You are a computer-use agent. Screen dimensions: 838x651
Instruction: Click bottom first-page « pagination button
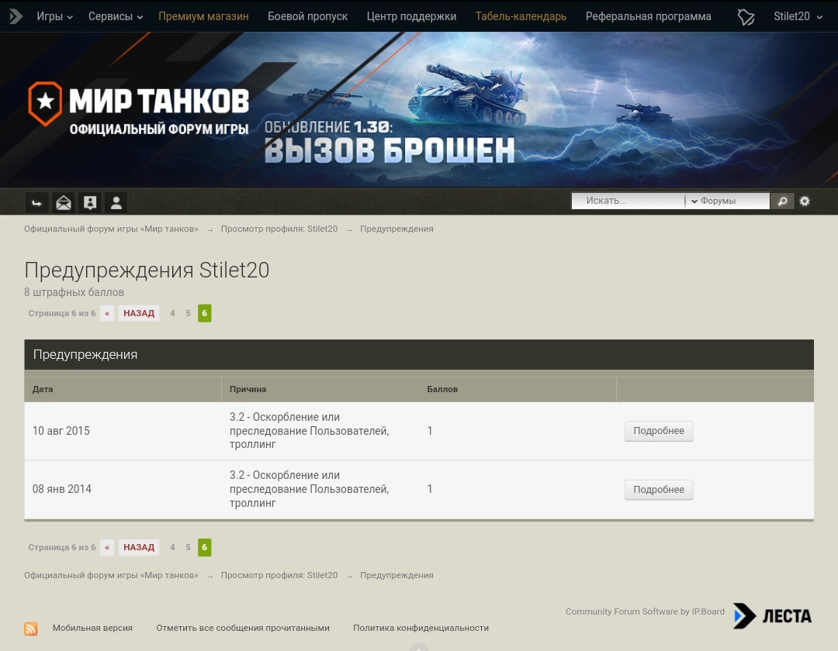[107, 547]
